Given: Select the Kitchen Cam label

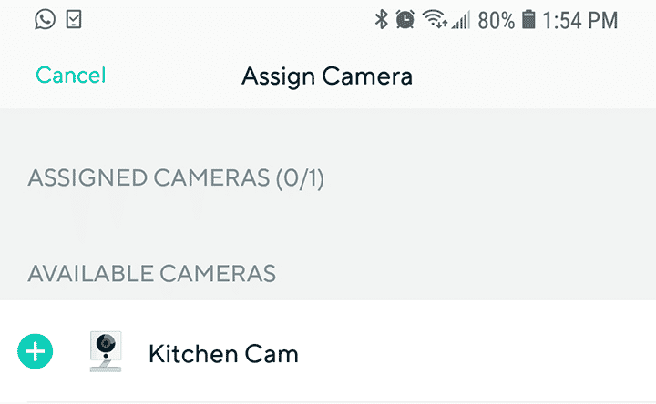Looking at the screenshot, I should (223, 352).
